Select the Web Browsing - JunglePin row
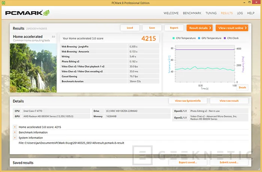 109,47
